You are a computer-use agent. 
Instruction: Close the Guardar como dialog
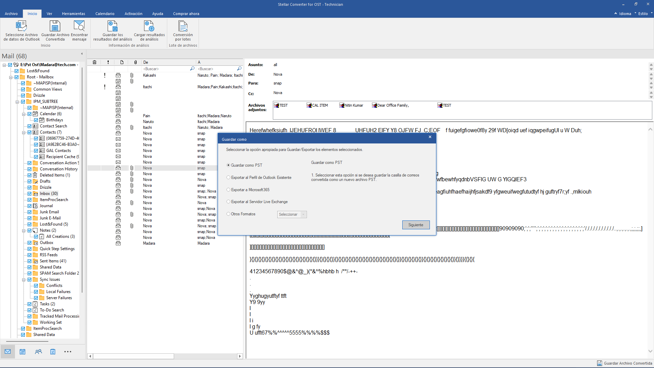[430, 137]
